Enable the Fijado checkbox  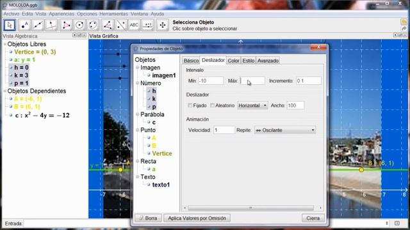coord(190,105)
